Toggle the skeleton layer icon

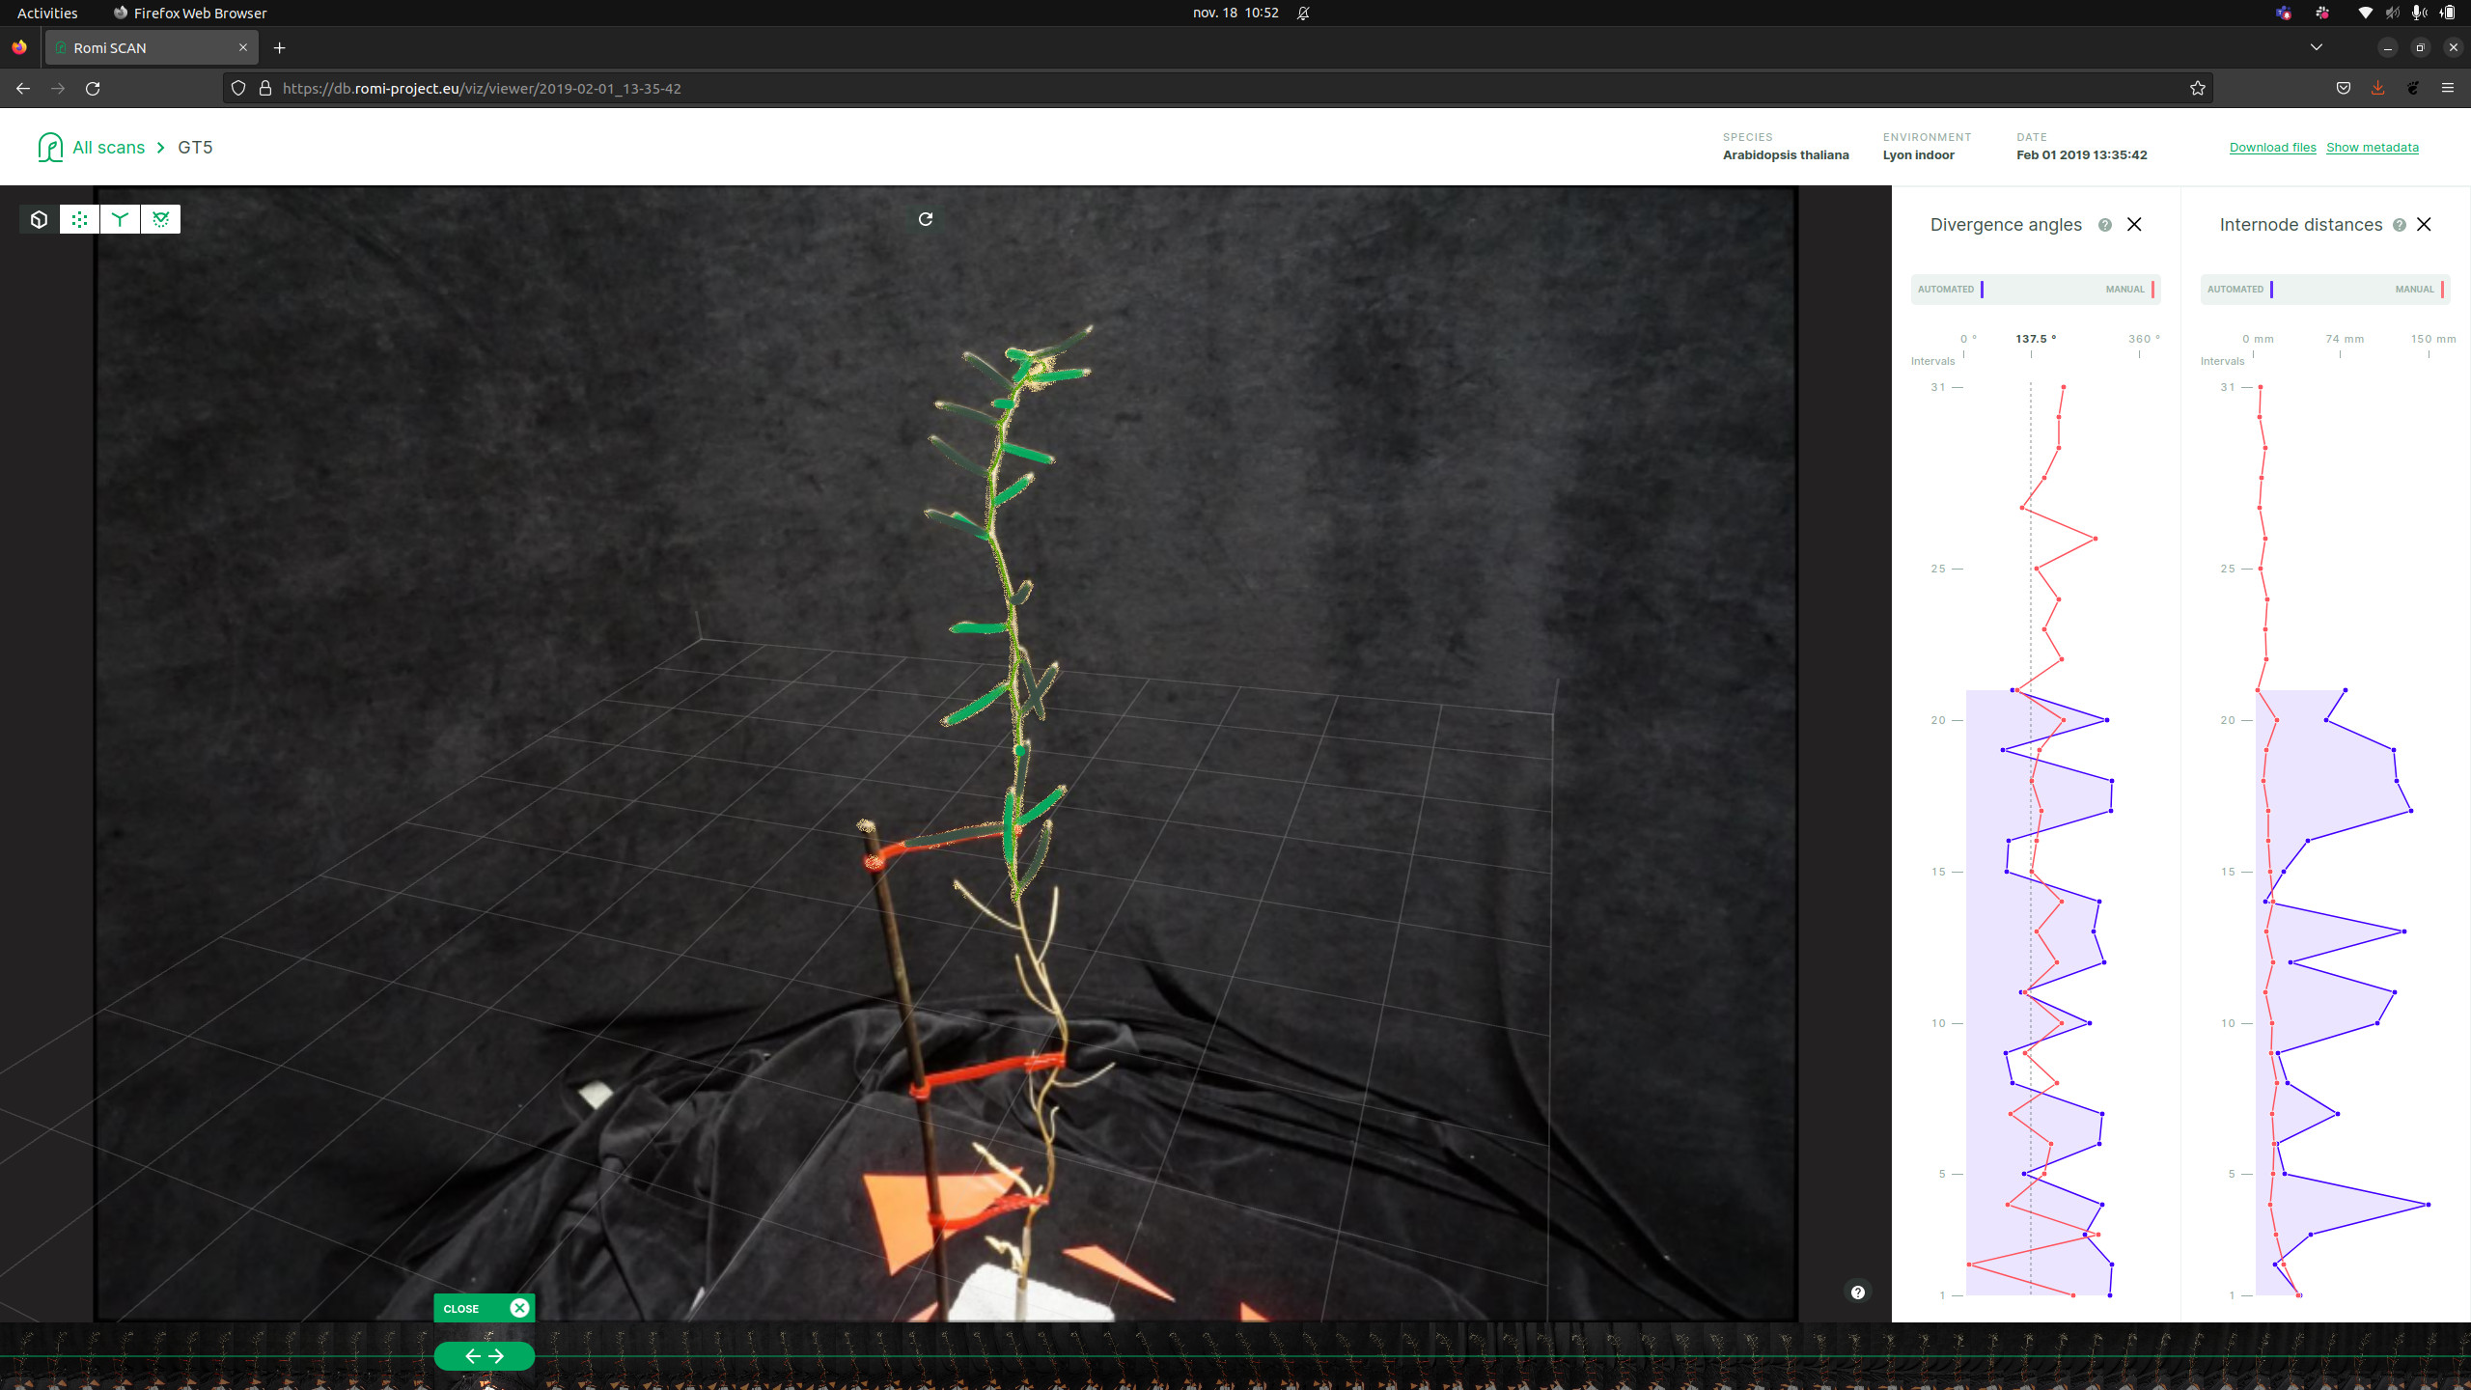120,219
